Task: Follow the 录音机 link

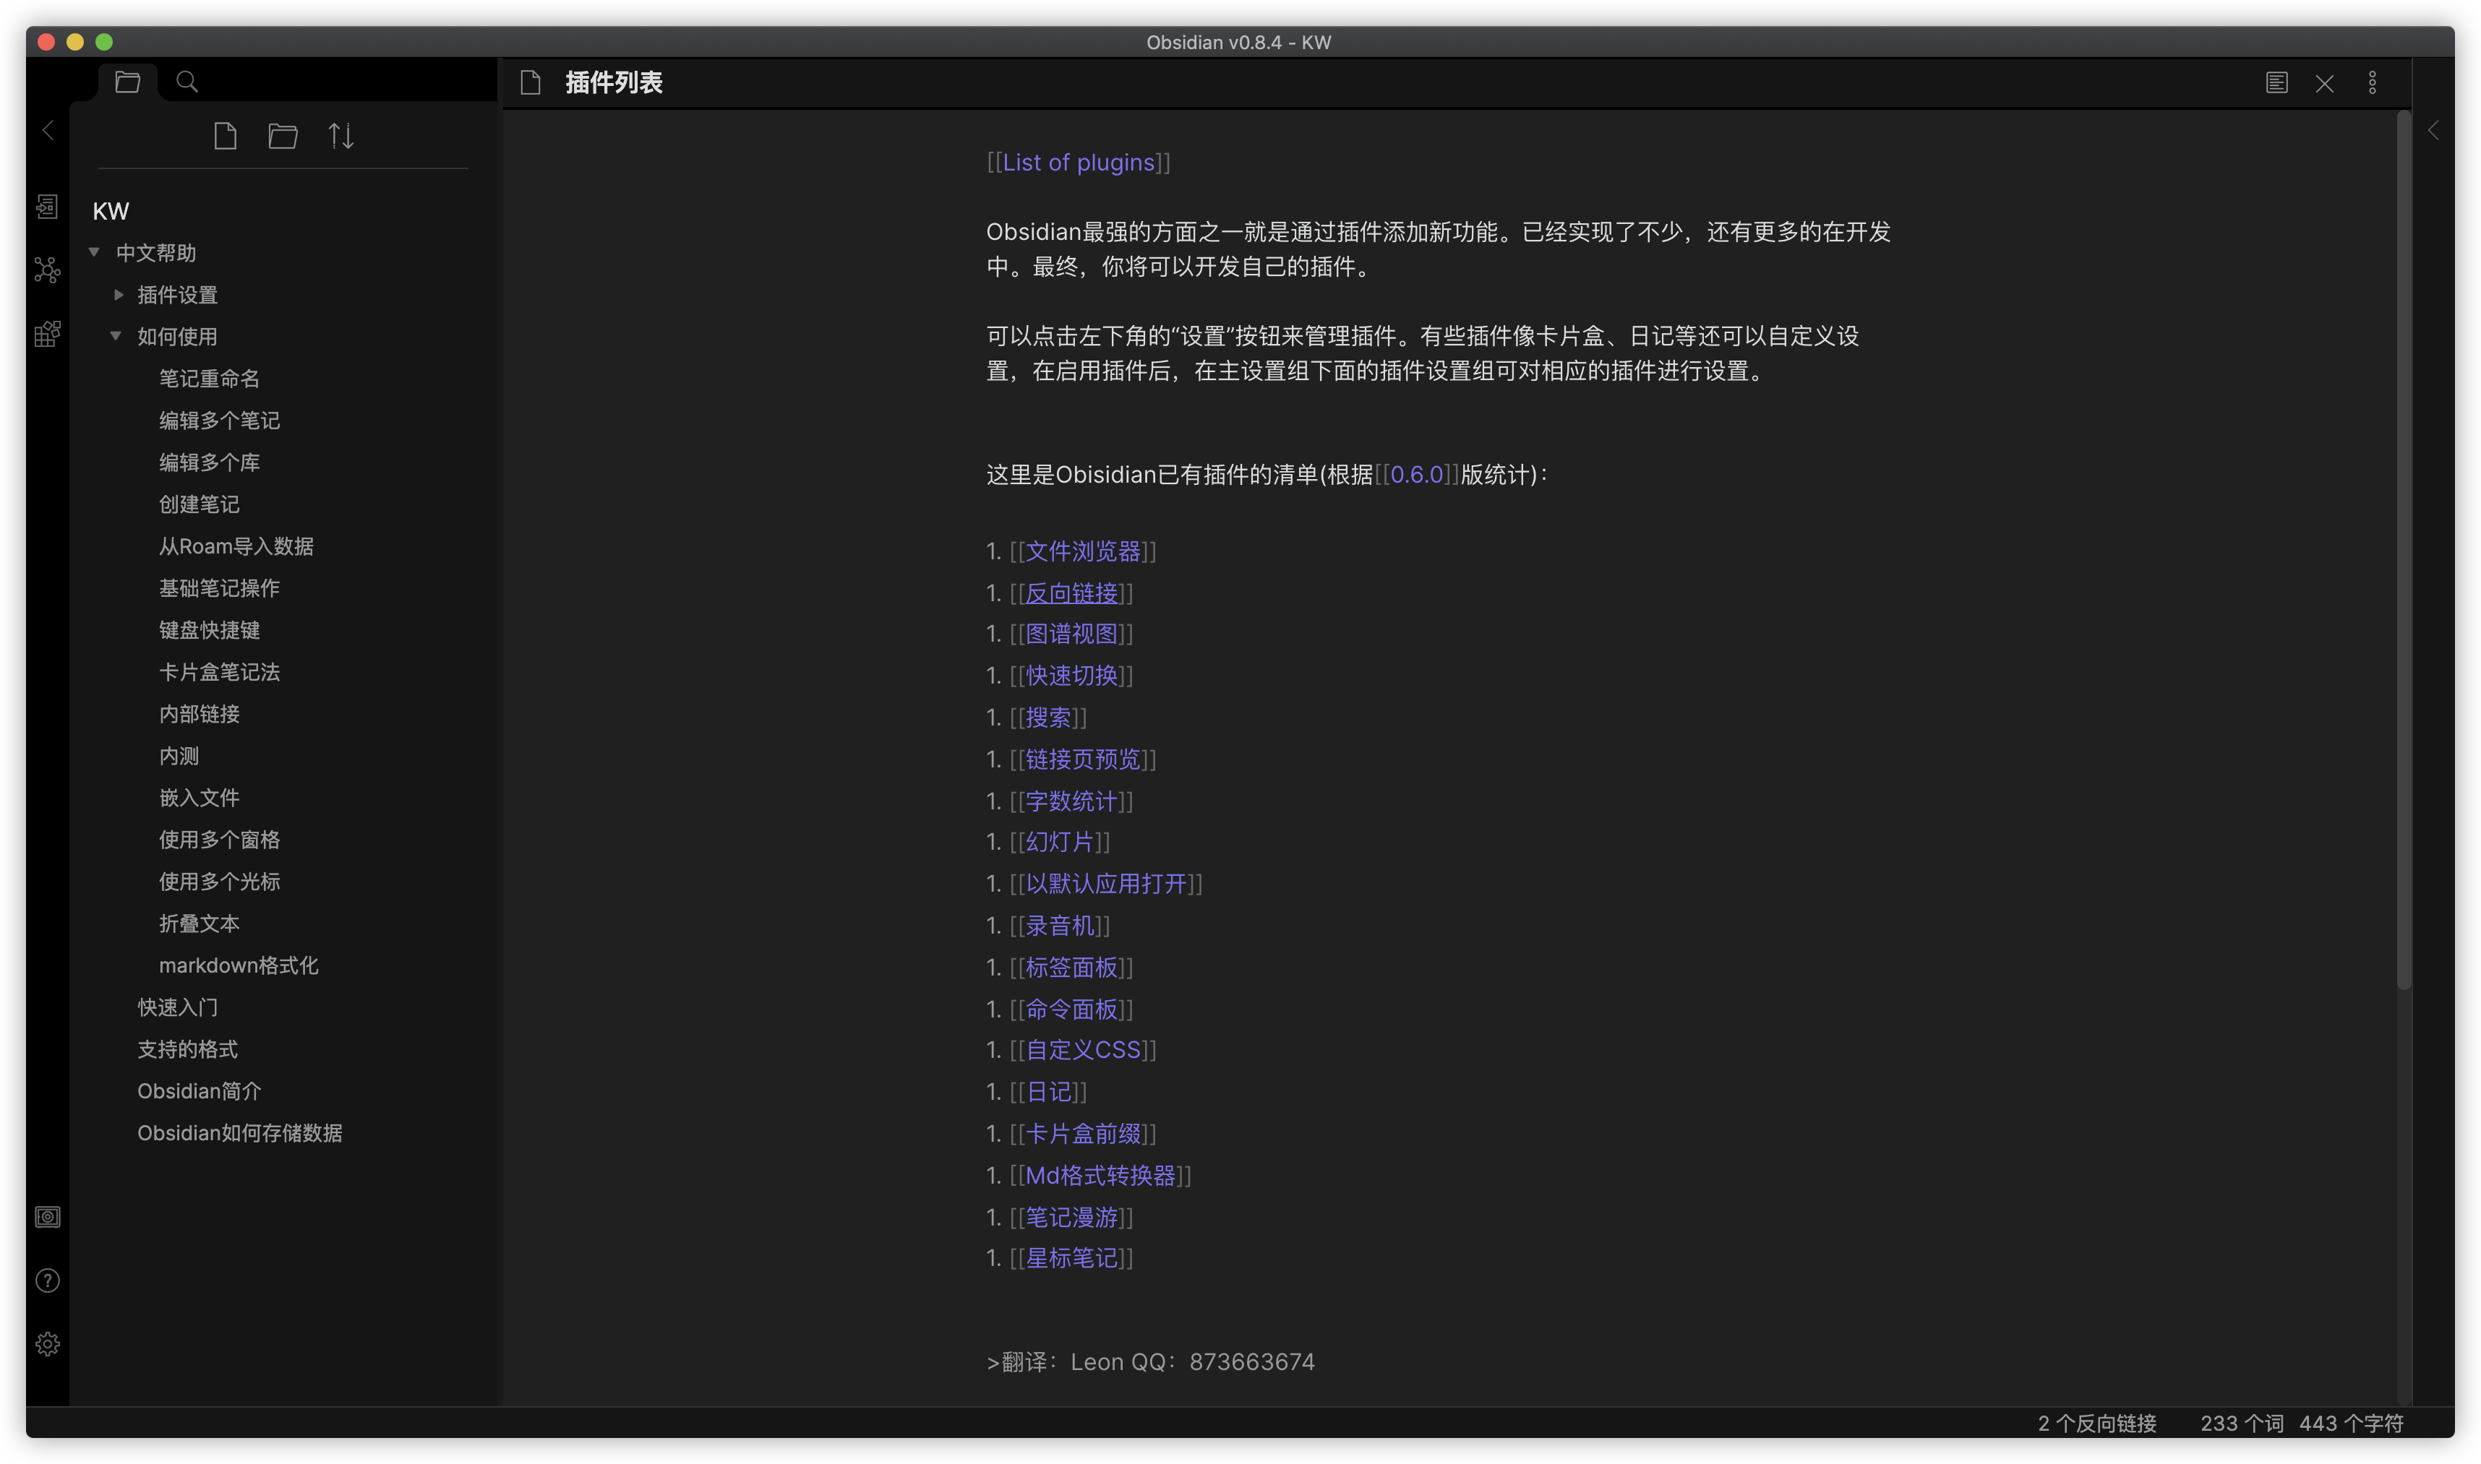Action: [1060, 926]
